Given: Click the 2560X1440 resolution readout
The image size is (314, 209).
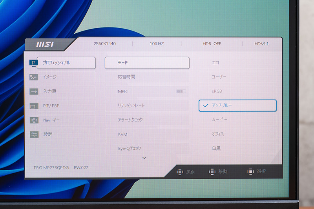Looking at the screenshot, I should pos(105,44).
